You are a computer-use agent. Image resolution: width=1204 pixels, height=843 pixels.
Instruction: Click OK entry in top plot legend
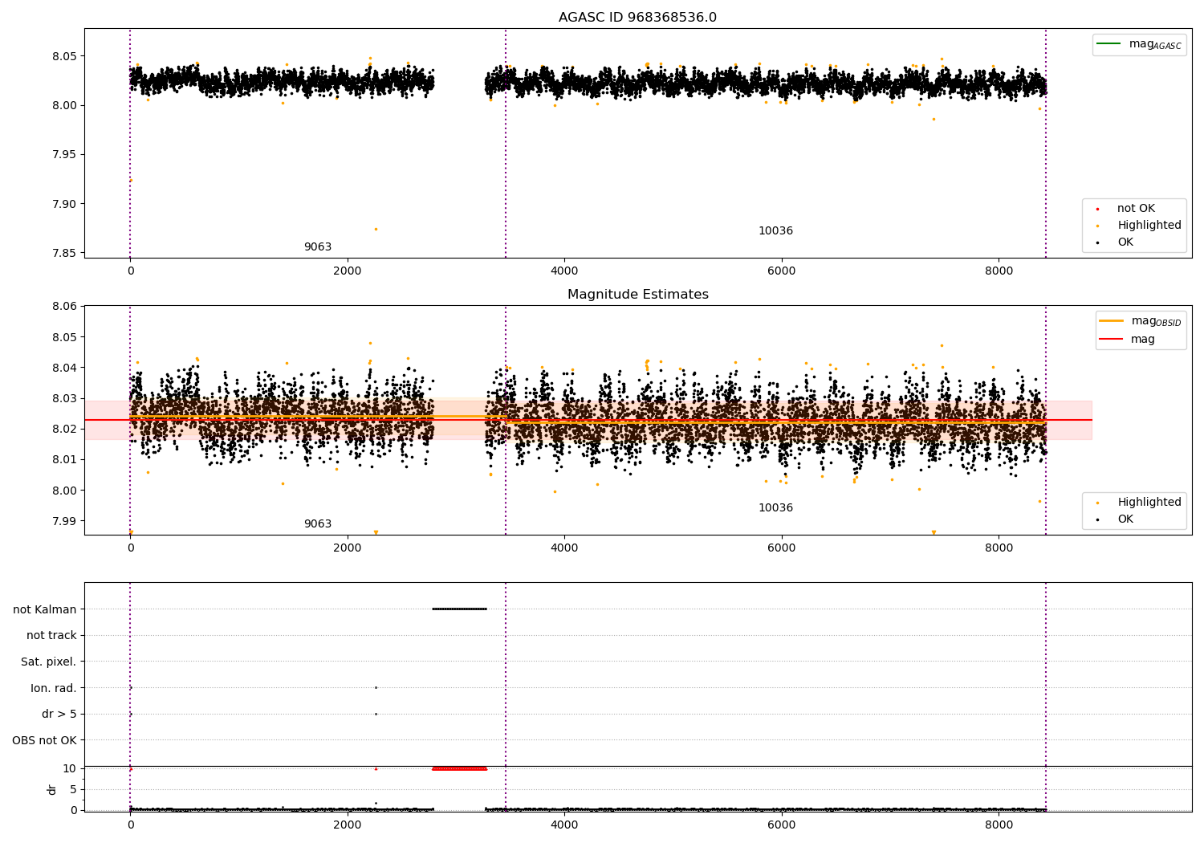(1125, 242)
